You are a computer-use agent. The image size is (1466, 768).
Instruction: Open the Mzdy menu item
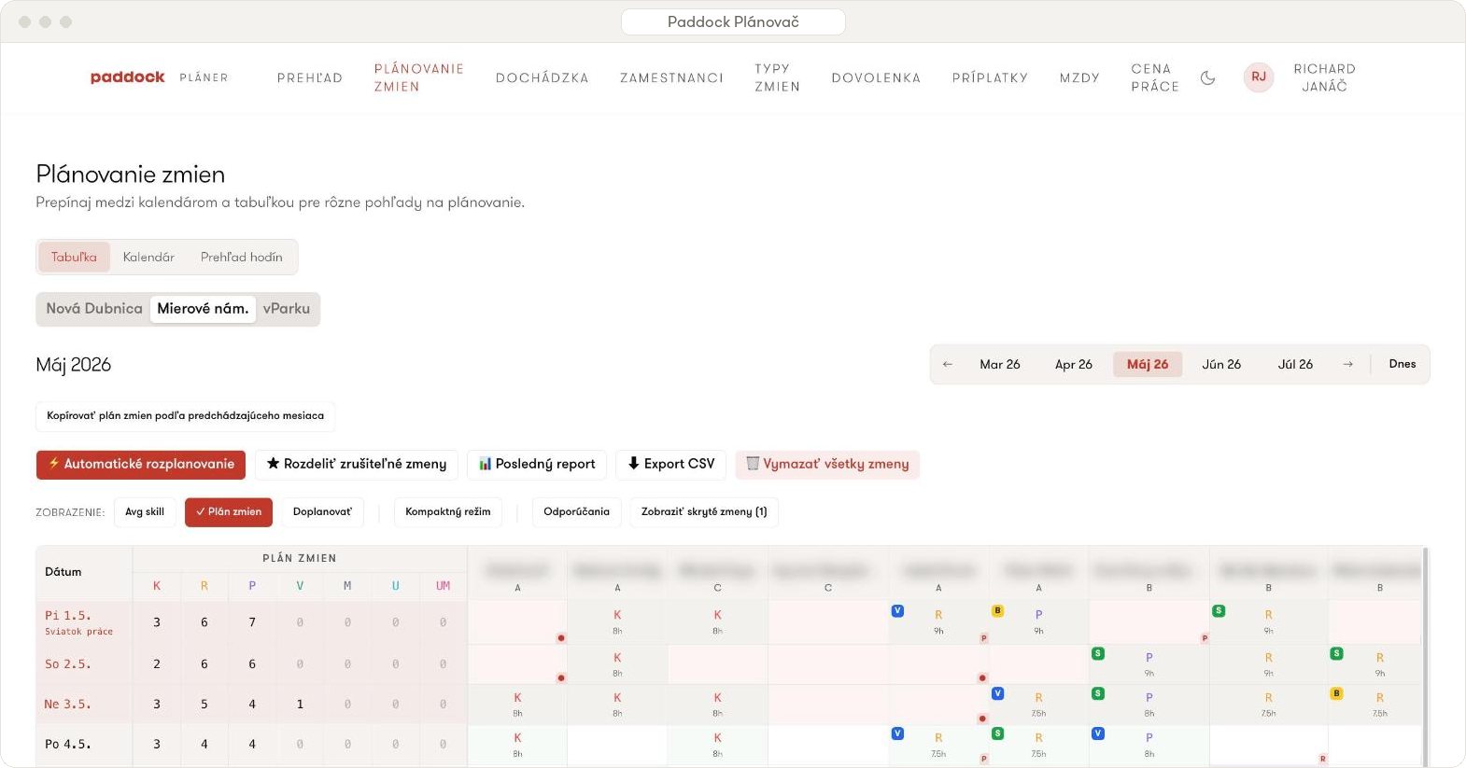[1079, 78]
